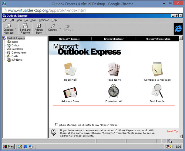Collapse the Outlook Express folder tree root
Image resolution: width=185 pixels, height=151 pixels.
4,38
